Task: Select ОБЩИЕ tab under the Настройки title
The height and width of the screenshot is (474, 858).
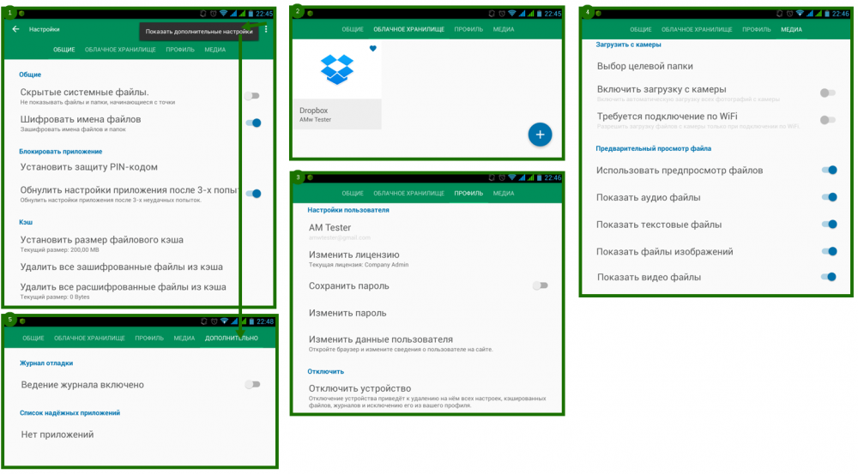Action: [64, 50]
